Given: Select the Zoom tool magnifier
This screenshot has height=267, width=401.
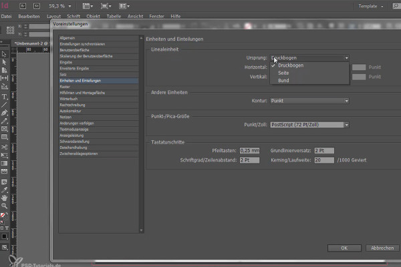Looking at the screenshot, I should 4,206.
